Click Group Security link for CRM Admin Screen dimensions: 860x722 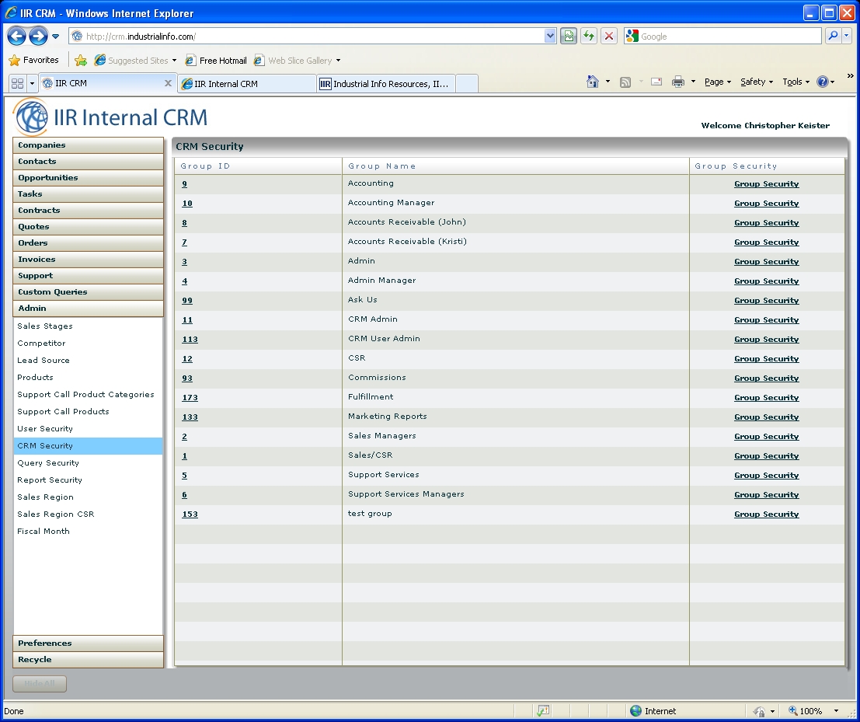(x=766, y=320)
